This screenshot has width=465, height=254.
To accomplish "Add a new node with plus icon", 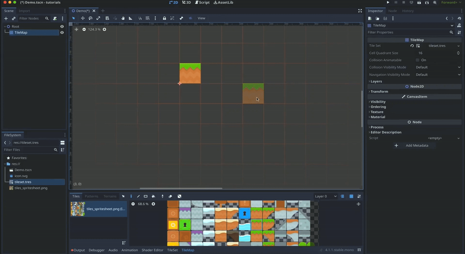I will (6, 18).
